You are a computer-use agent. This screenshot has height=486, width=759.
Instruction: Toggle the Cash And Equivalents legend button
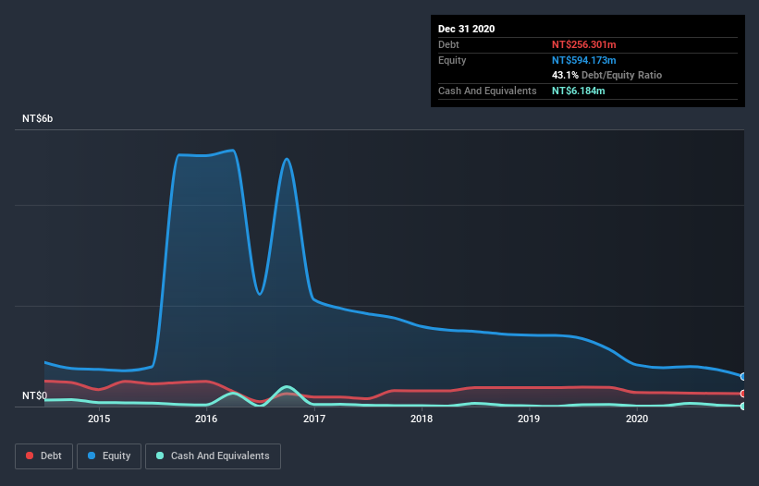point(213,456)
